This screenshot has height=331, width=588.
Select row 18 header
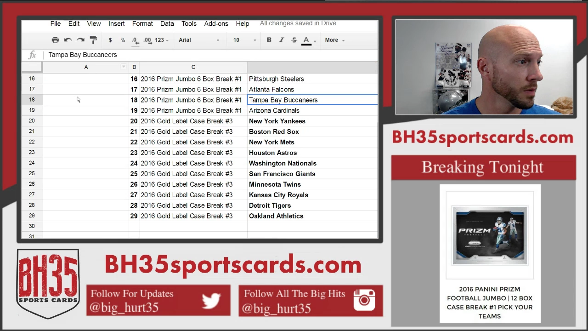point(32,100)
